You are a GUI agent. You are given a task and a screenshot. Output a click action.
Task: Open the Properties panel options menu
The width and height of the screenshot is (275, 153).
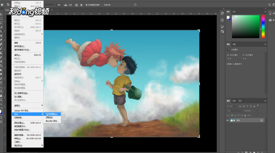tap(265, 44)
